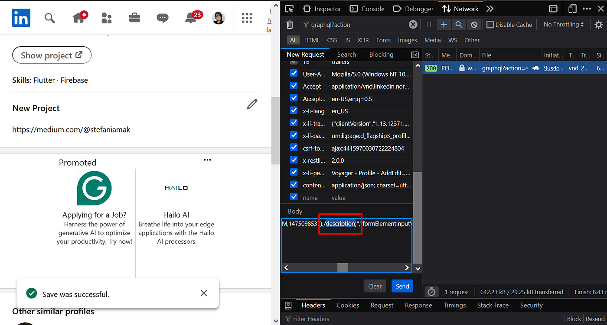Open the performance analysis stopwatch icon
Image resolution: width=607 pixels, height=325 pixels.
click(x=431, y=292)
